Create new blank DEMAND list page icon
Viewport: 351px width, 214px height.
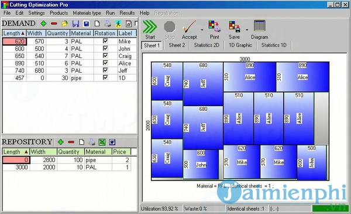point(97,23)
